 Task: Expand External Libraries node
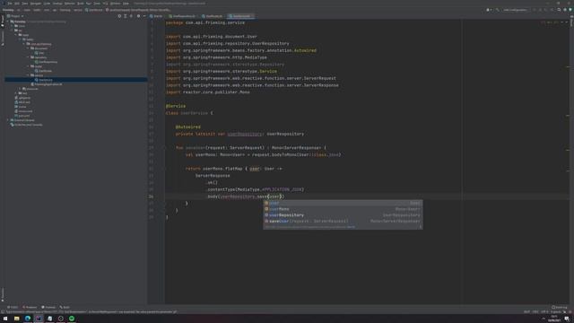tap(8, 120)
